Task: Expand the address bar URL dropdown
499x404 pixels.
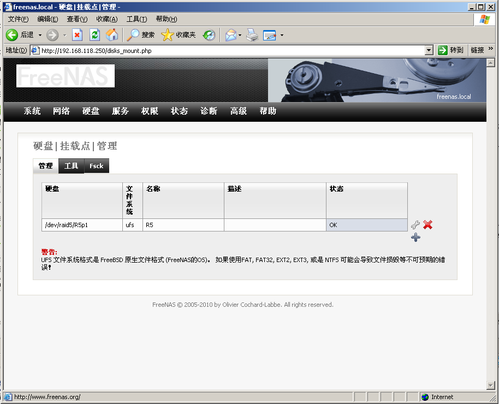Action: pos(429,50)
